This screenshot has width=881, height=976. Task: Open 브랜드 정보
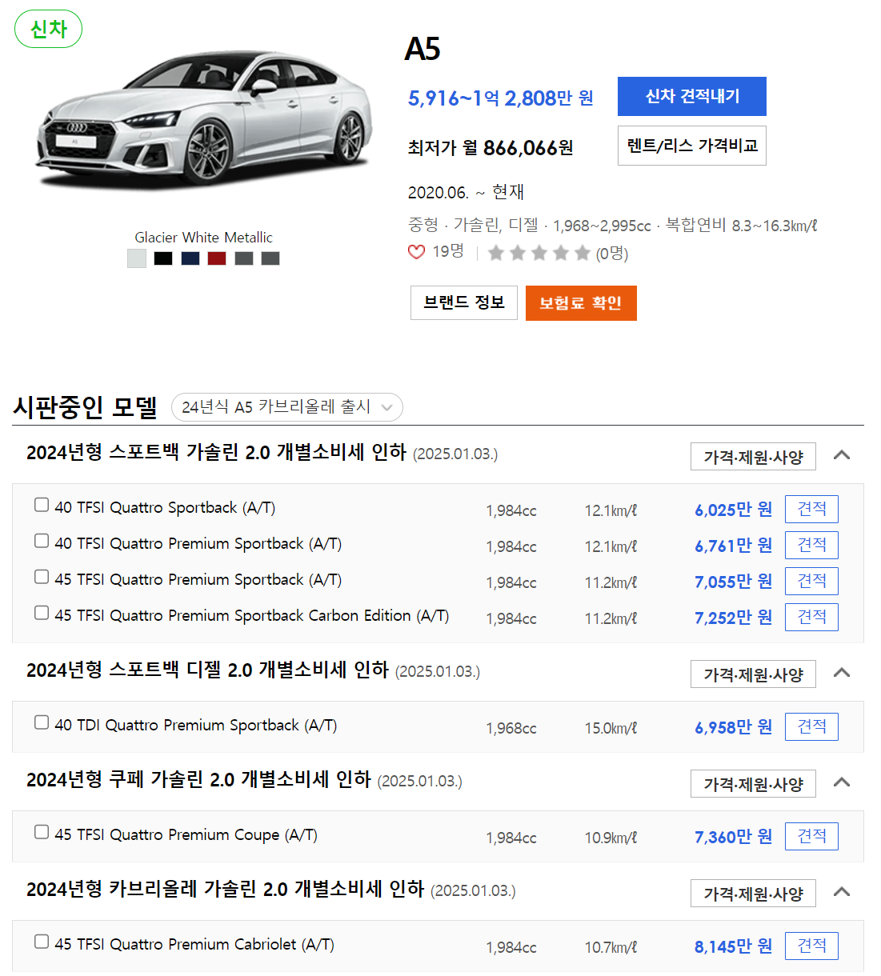pos(464,302)
